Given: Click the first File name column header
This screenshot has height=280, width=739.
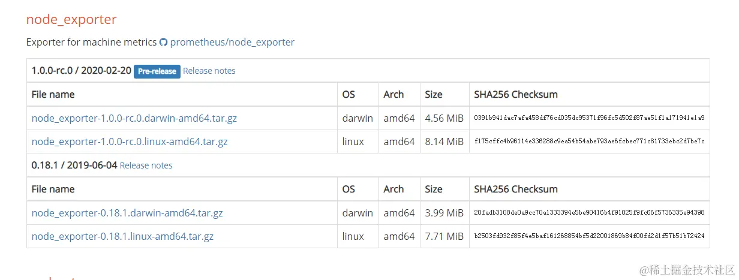Looking at the screenshot, I should [53, 94].
